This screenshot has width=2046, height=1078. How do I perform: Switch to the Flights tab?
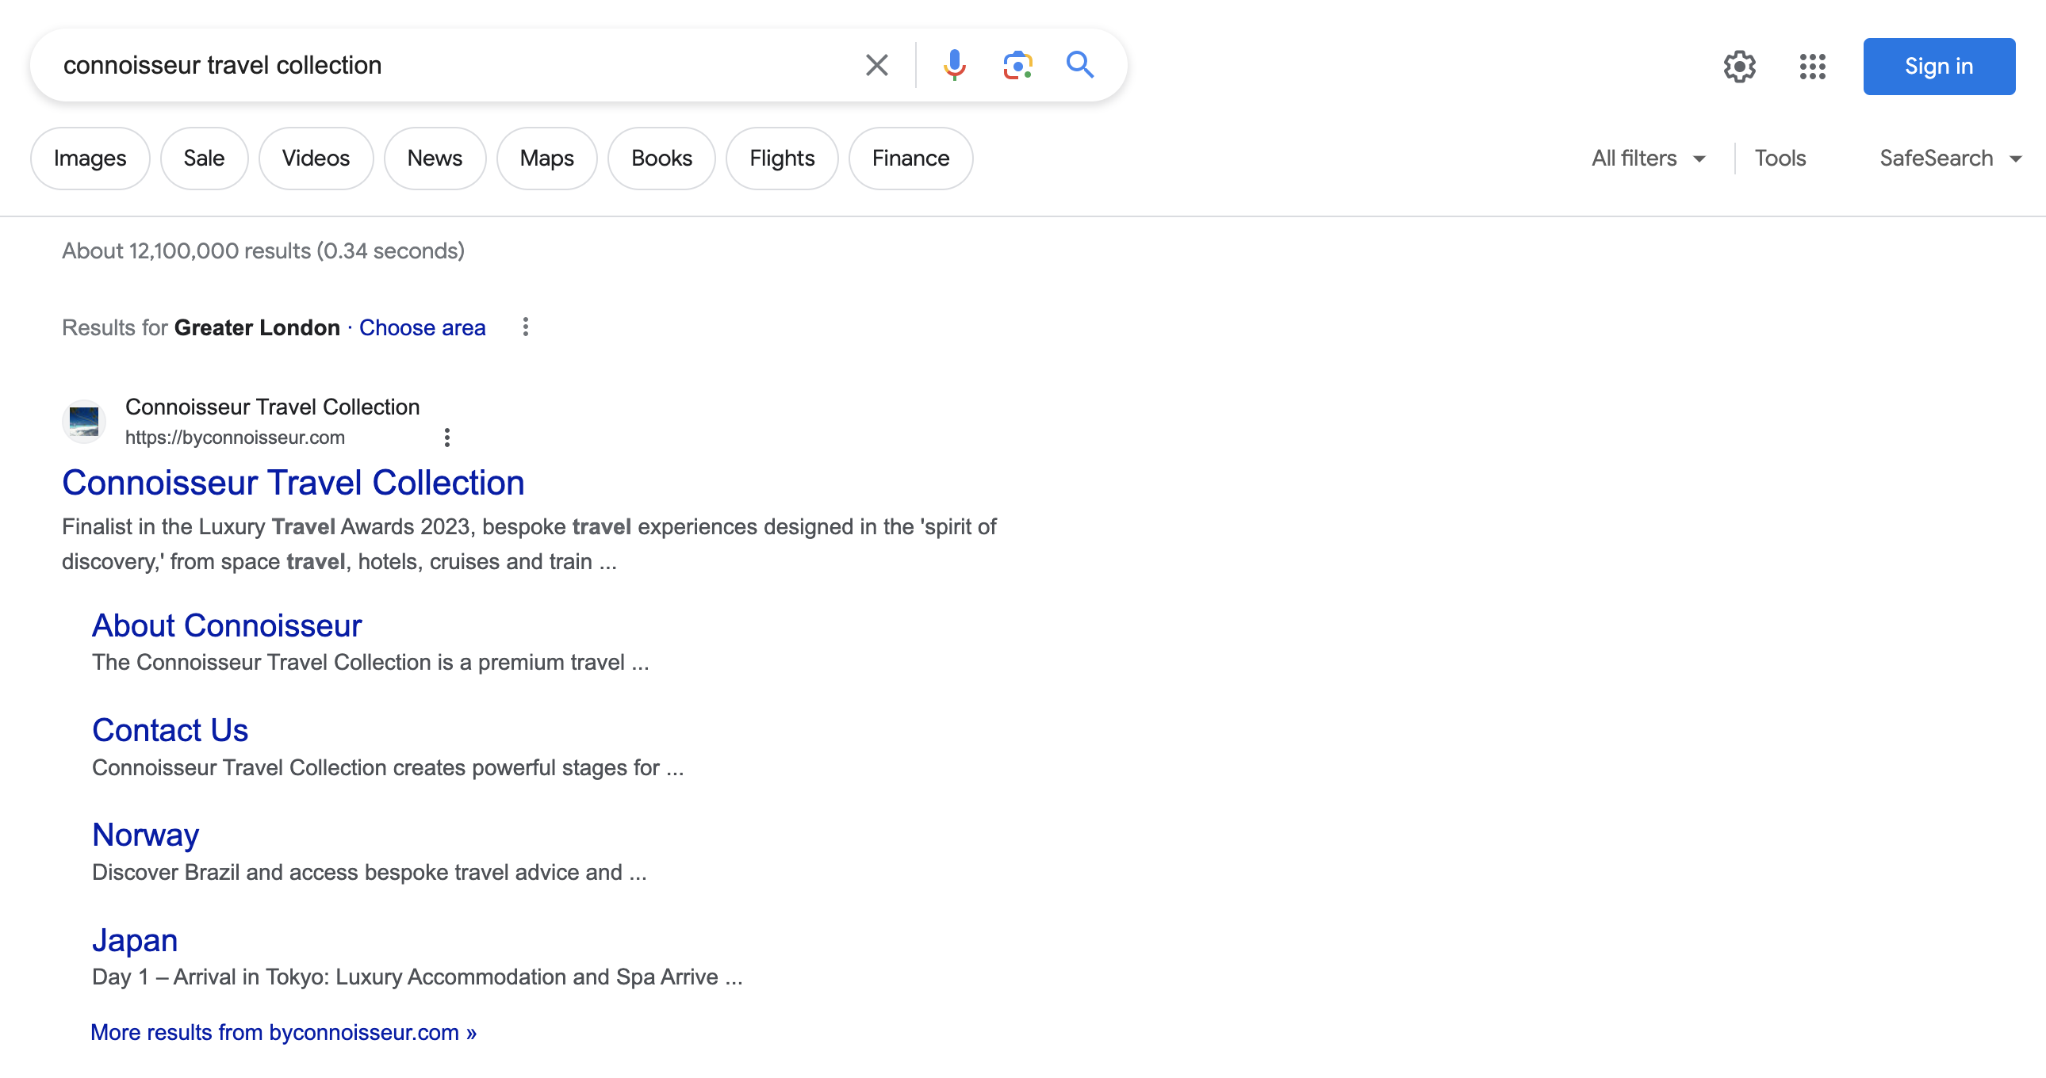[x=782, y=158]
